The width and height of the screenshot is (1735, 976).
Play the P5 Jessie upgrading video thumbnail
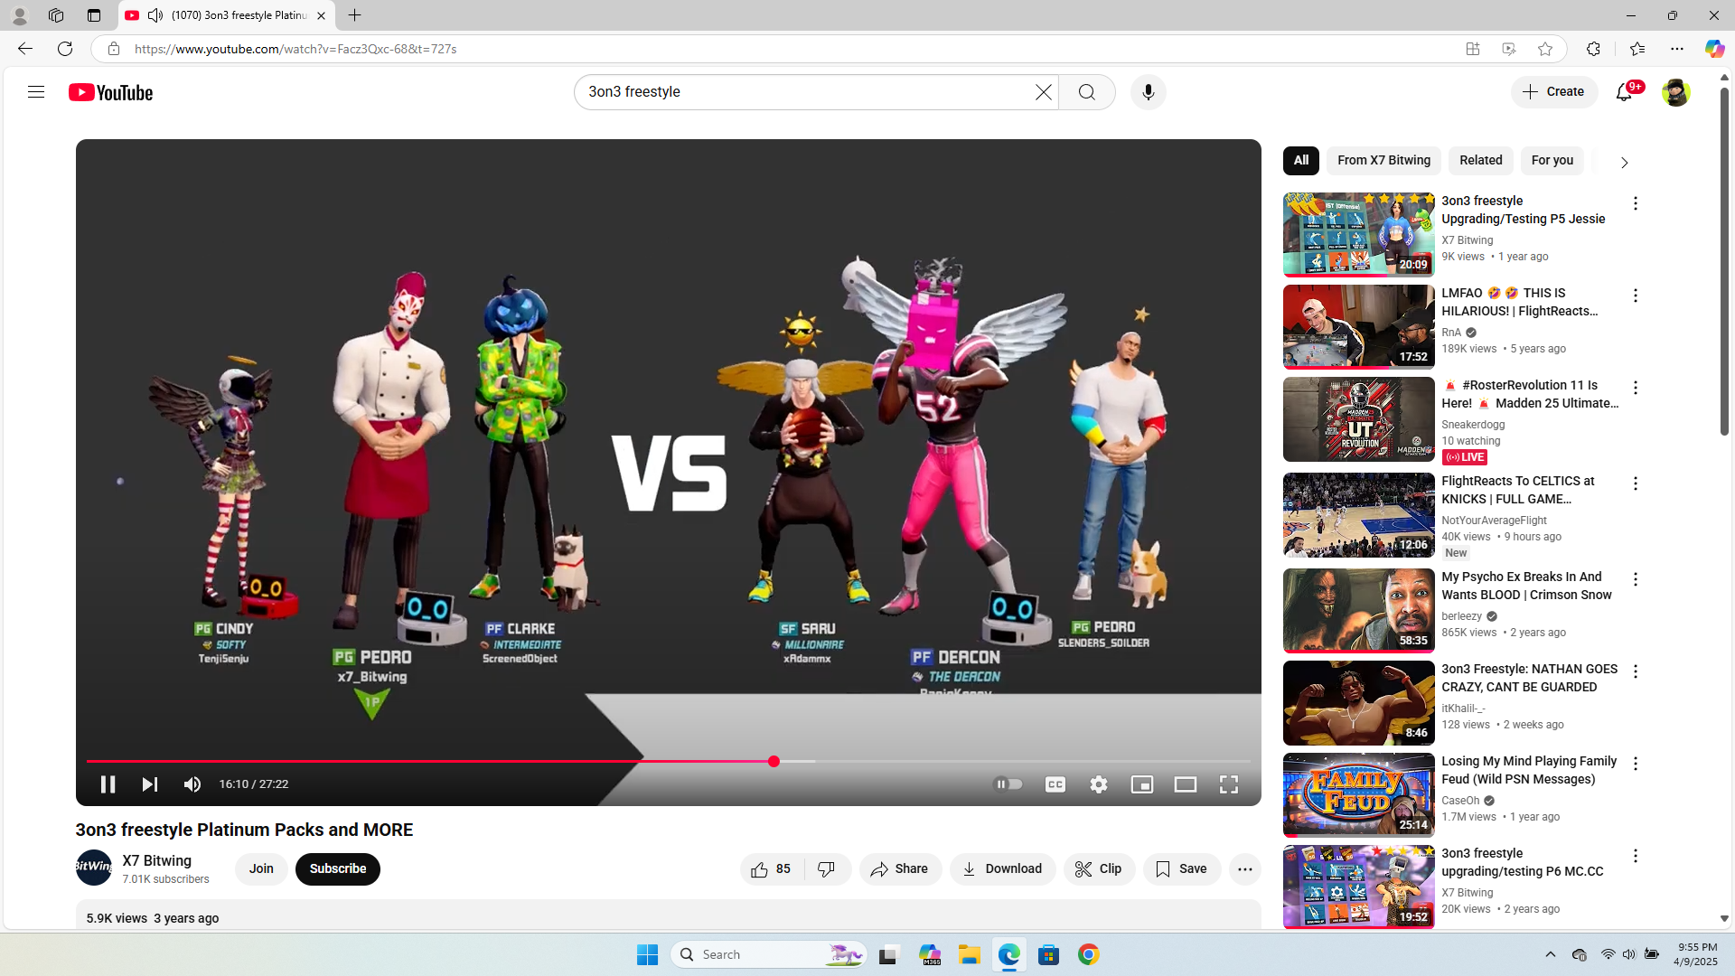1358,235
